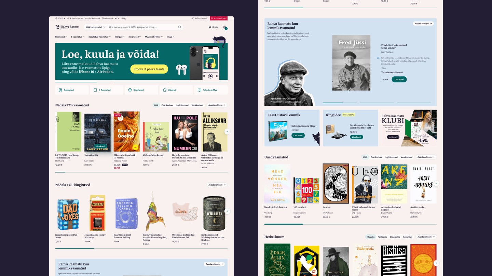This screenshot has width=492, height=276.
Task: Select Fantaasia filter in Hetkel kuum
Action: click(x=382, y=237)
